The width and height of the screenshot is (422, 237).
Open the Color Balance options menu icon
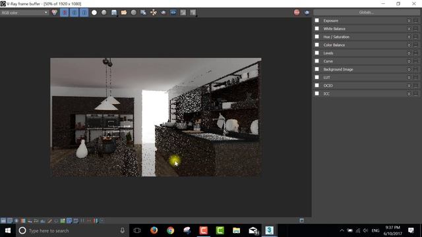(415, 45)
